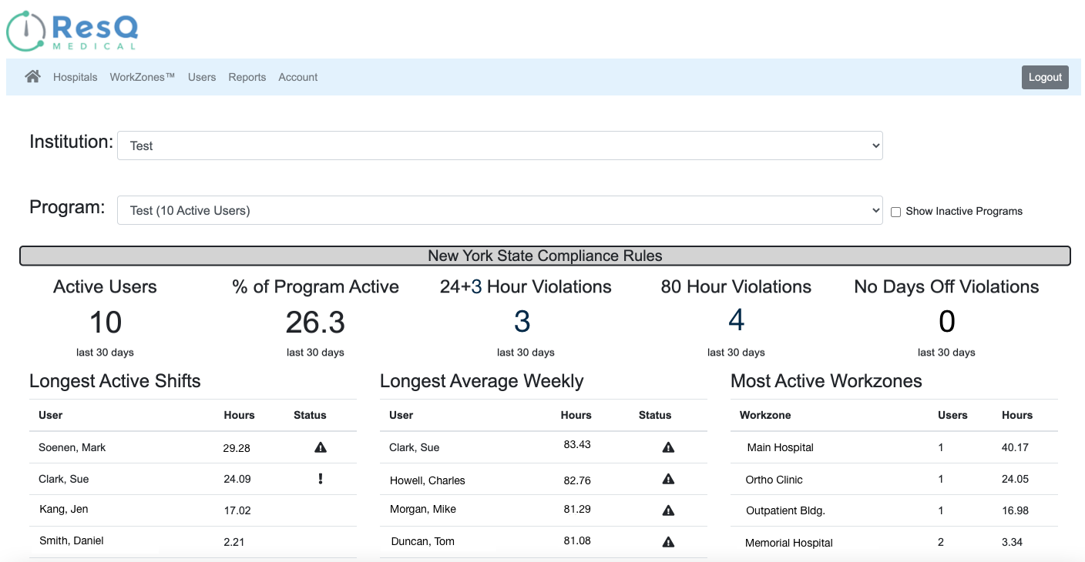The width and height of the screenshot is (1085, 562).
Task: Enable Show Inactive Programs checkbox
Action: [895, 212]
